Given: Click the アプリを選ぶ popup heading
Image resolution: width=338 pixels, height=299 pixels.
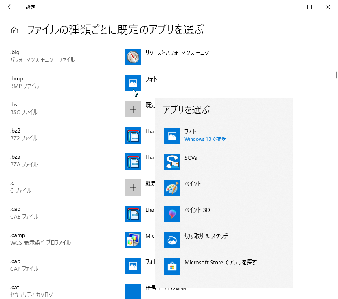Looking at the screenshot, I should click(x=186, y=110).
